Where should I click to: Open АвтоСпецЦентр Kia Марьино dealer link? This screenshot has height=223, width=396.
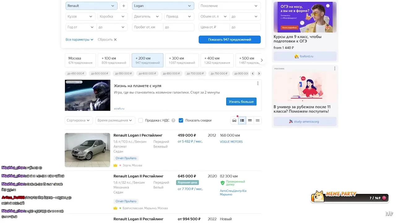coord(233,193)
